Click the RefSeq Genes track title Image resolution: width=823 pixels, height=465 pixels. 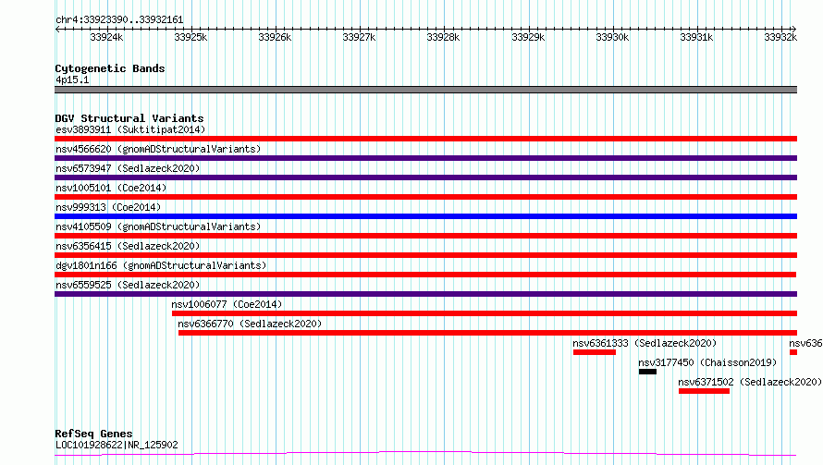93,434
